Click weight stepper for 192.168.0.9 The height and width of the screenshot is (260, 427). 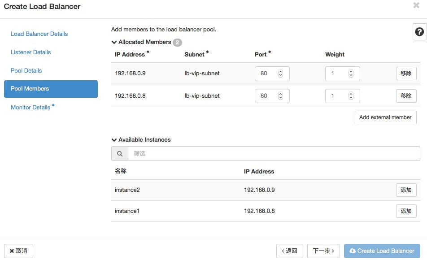pos(351,73)
